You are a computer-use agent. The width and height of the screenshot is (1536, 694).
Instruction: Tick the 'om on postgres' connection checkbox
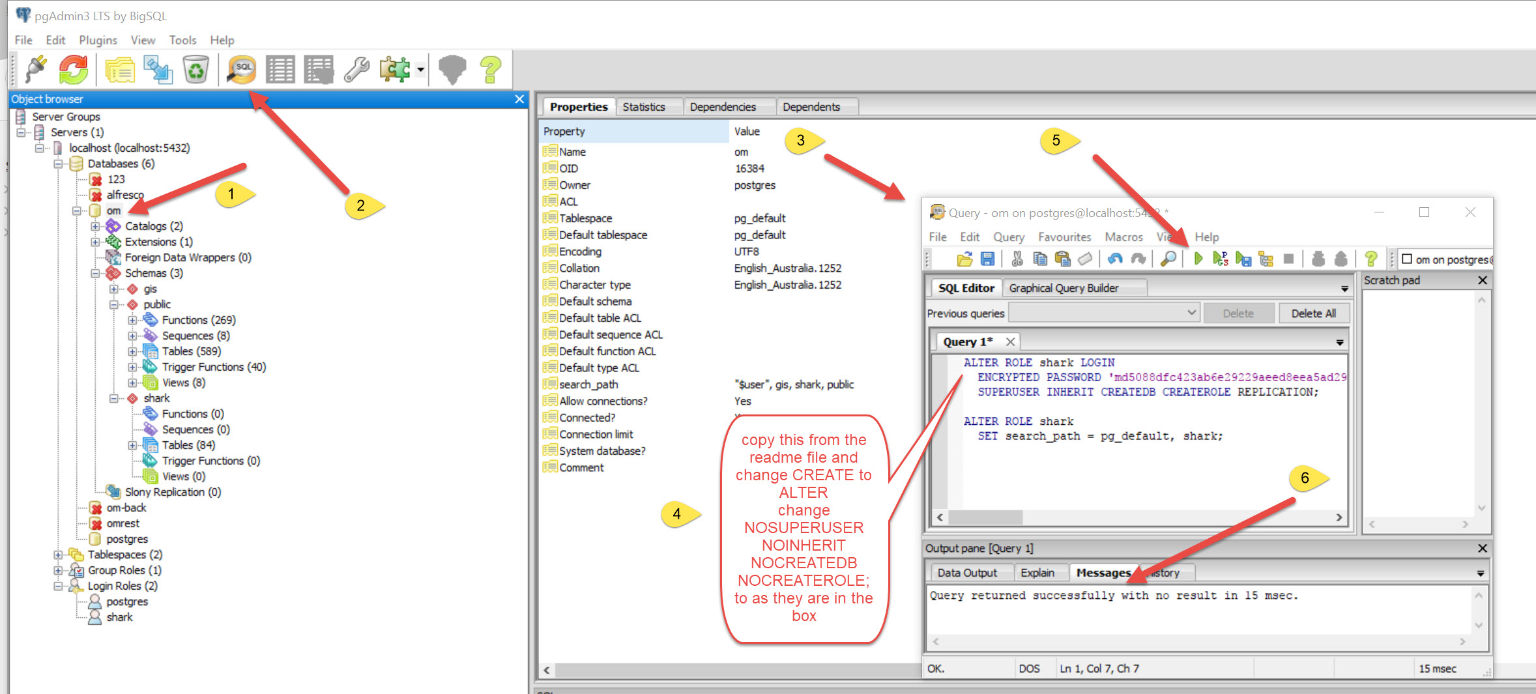point(1407,259)
